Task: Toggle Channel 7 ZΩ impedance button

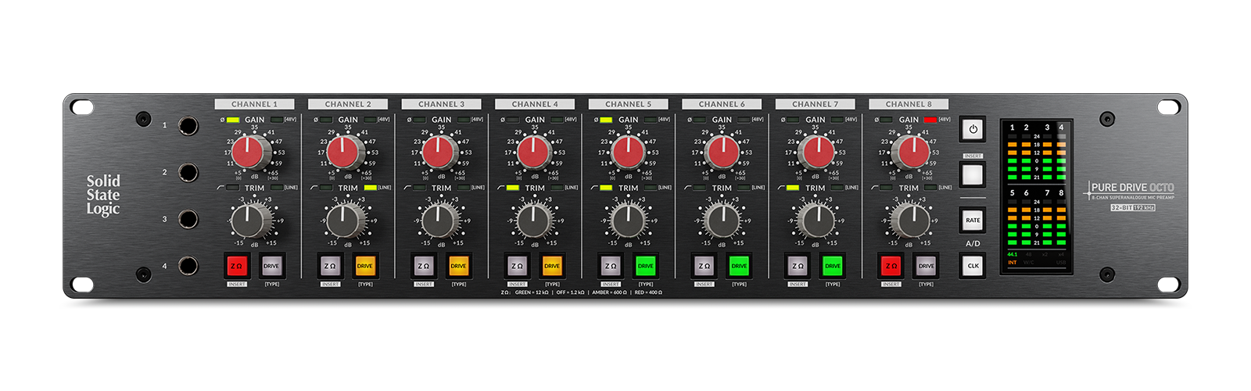Action: [798, 266]
